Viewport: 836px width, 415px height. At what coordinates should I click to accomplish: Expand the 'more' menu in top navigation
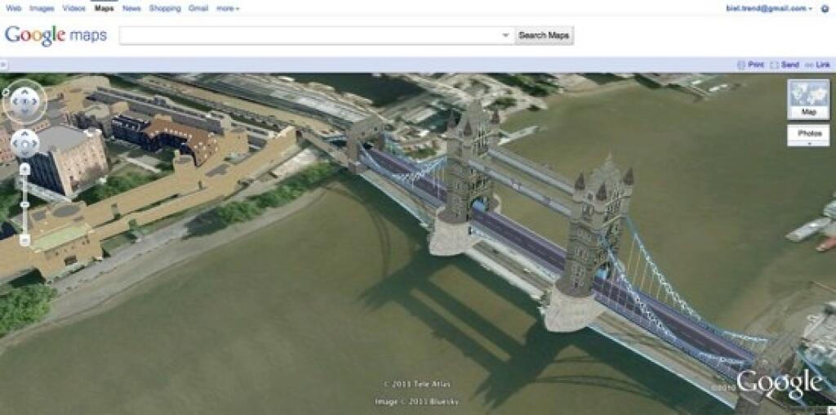228,8
